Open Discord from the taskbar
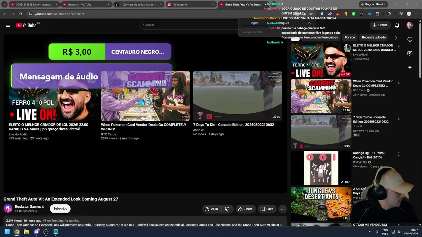422x237 pixels. coord(36,232)
